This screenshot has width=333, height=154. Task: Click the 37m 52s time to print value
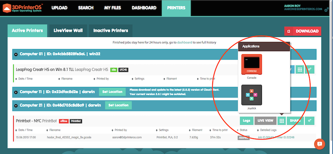215,137
